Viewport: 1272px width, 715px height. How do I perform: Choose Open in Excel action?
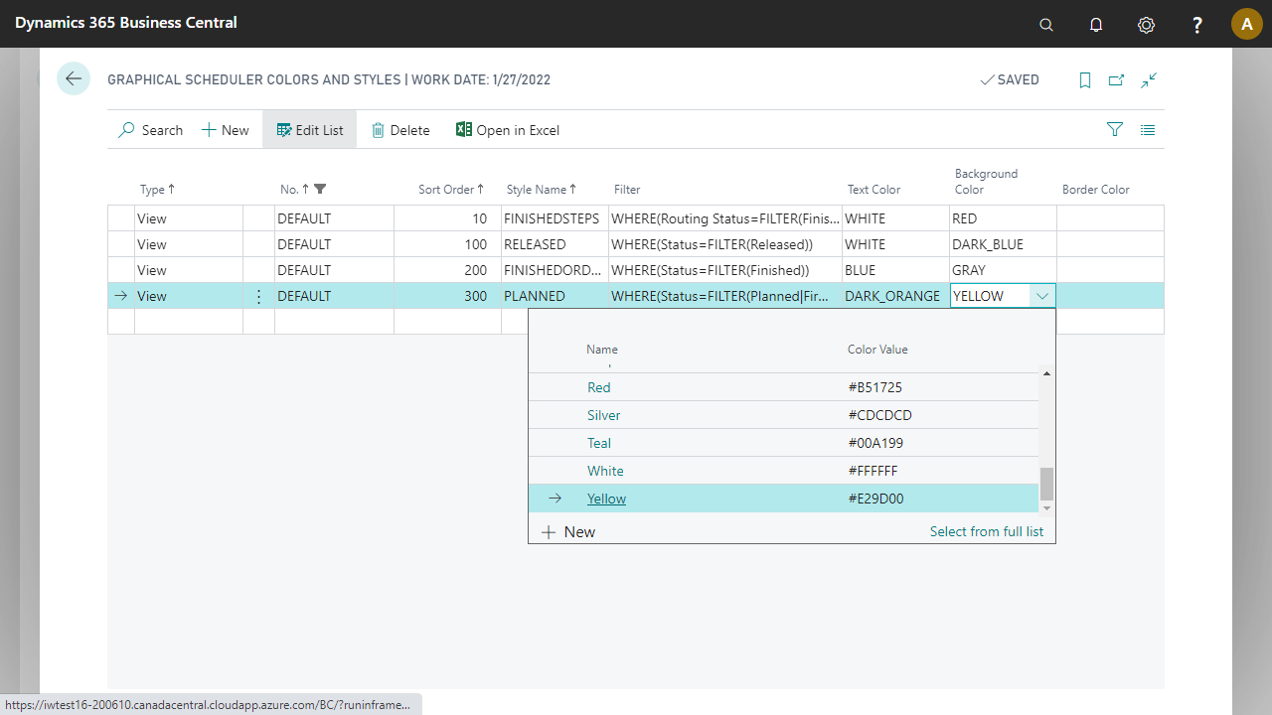508,130
